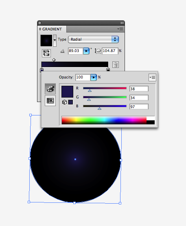Image resolution: width=186 pixels, height=226 pixels.
Task: Click the small in-web-color swatch beside cube
Action: (70, 102)
